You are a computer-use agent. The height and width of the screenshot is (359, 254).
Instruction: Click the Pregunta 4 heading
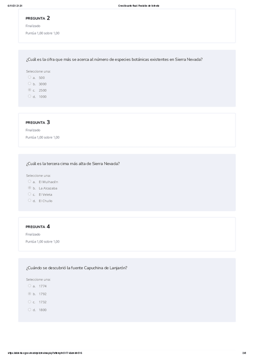(x=38, y=226)
